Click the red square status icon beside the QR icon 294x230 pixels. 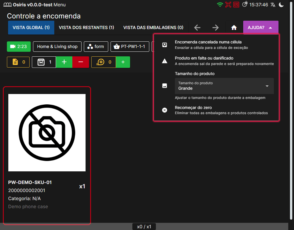click(x=236, y=5)
